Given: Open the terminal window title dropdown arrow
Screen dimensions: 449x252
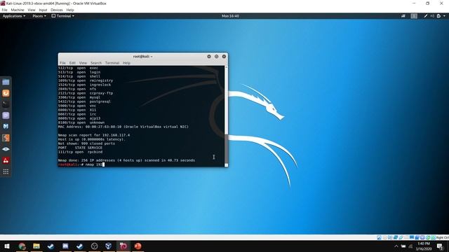Looking at the screenshot, I should click(152, 57).
